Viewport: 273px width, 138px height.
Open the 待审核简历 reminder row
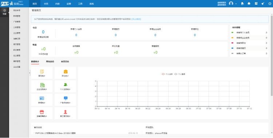pyautogui.click(x=249, y=48)
